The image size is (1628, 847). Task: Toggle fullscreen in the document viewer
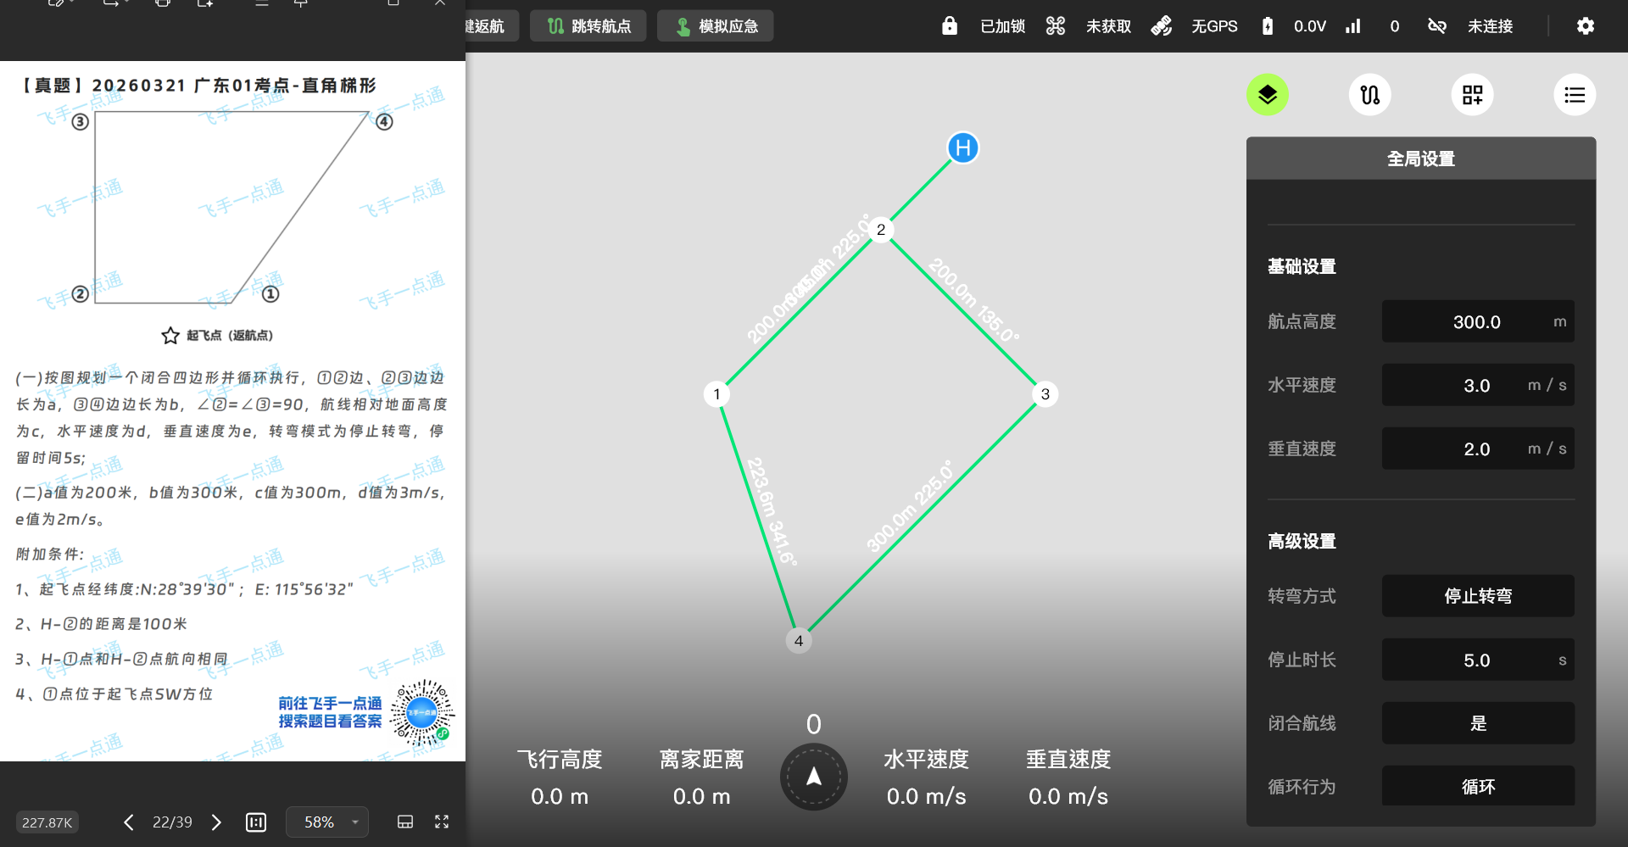pyautogui.click(x=442, y=822)
